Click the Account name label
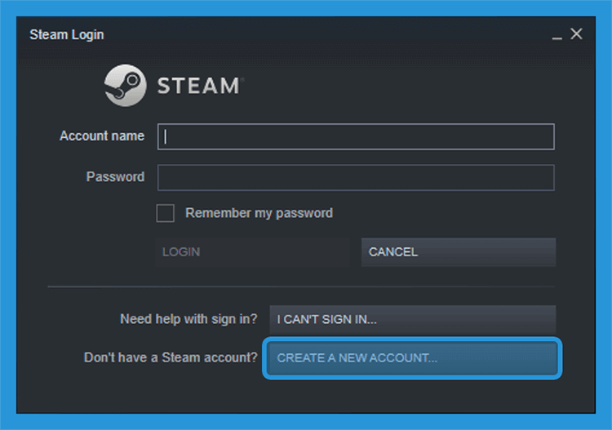The width and height of the screenshot is (612, 430). [x=102, y=135]
